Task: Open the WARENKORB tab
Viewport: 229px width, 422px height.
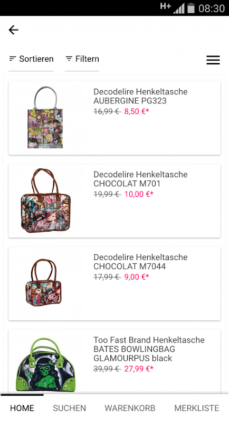Action: pyautogui.click(x=130, y=408)
